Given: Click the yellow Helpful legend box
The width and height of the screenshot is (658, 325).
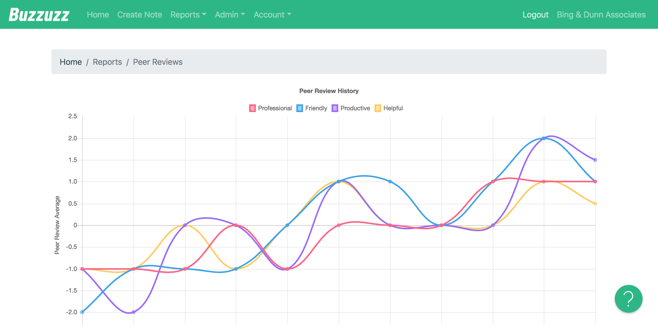Looking at the screenshot, I should click(378, 108).
